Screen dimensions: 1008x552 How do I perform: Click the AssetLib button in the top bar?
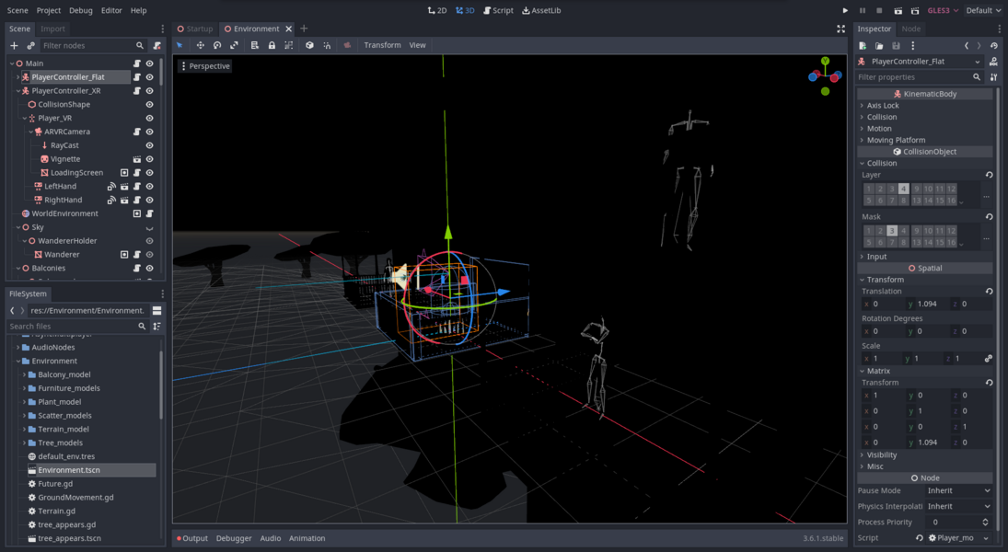tap(542, 10)
